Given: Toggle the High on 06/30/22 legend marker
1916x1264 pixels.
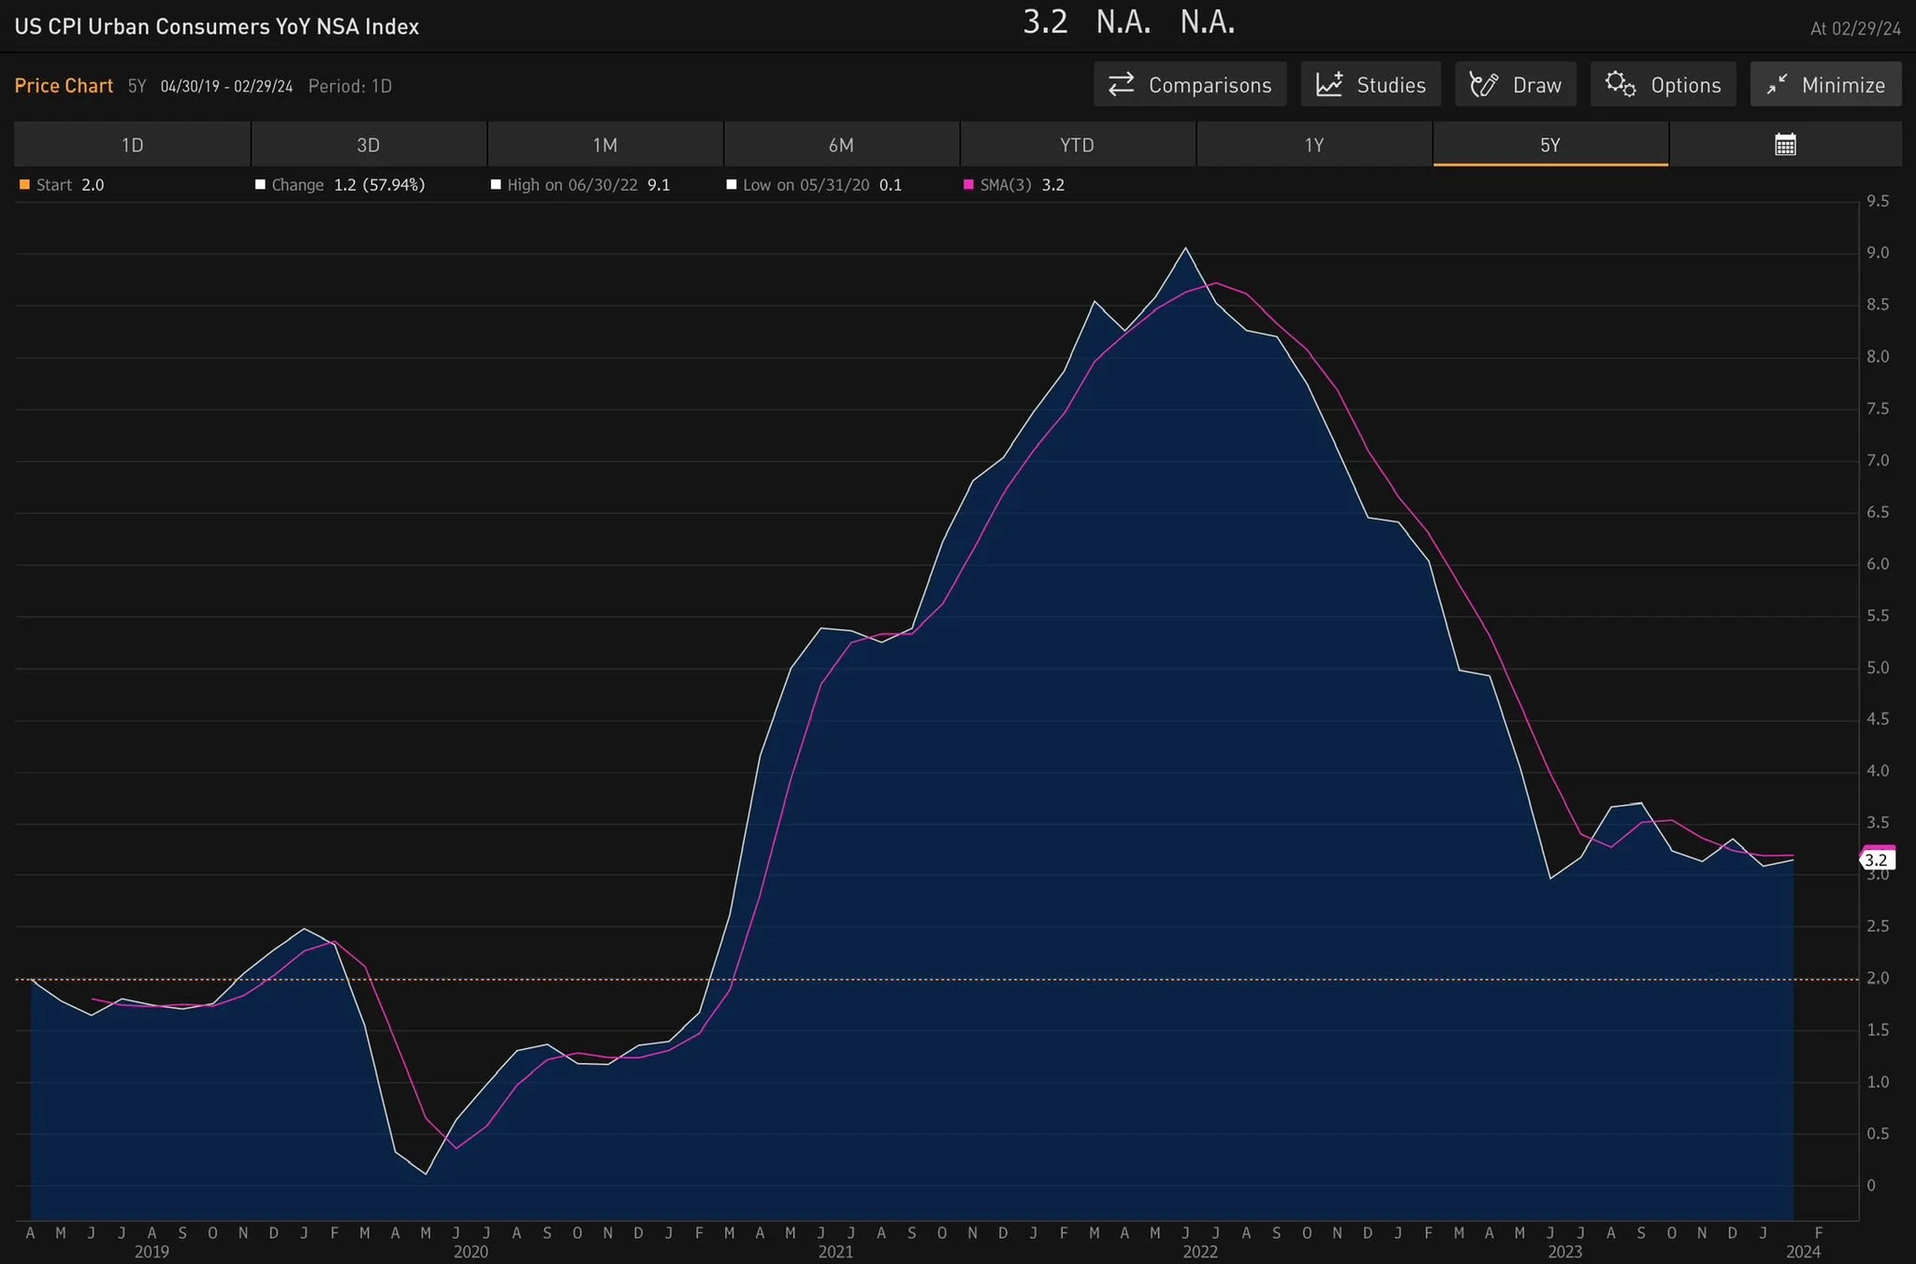Looking at the screenshot, I should click(x=496, y=185).
